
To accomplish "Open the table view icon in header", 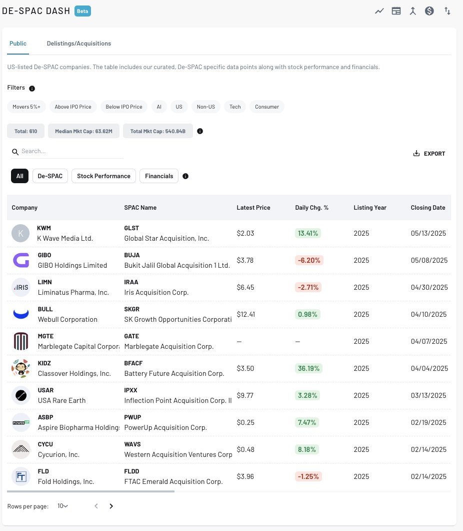I will (396, 11).
